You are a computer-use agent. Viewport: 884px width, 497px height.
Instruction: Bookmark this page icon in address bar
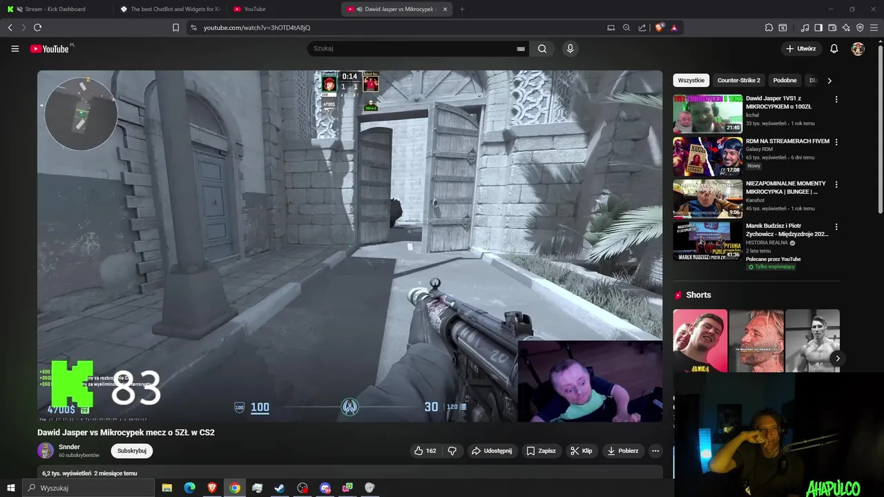pyautogui.click(x=175, y=28)
